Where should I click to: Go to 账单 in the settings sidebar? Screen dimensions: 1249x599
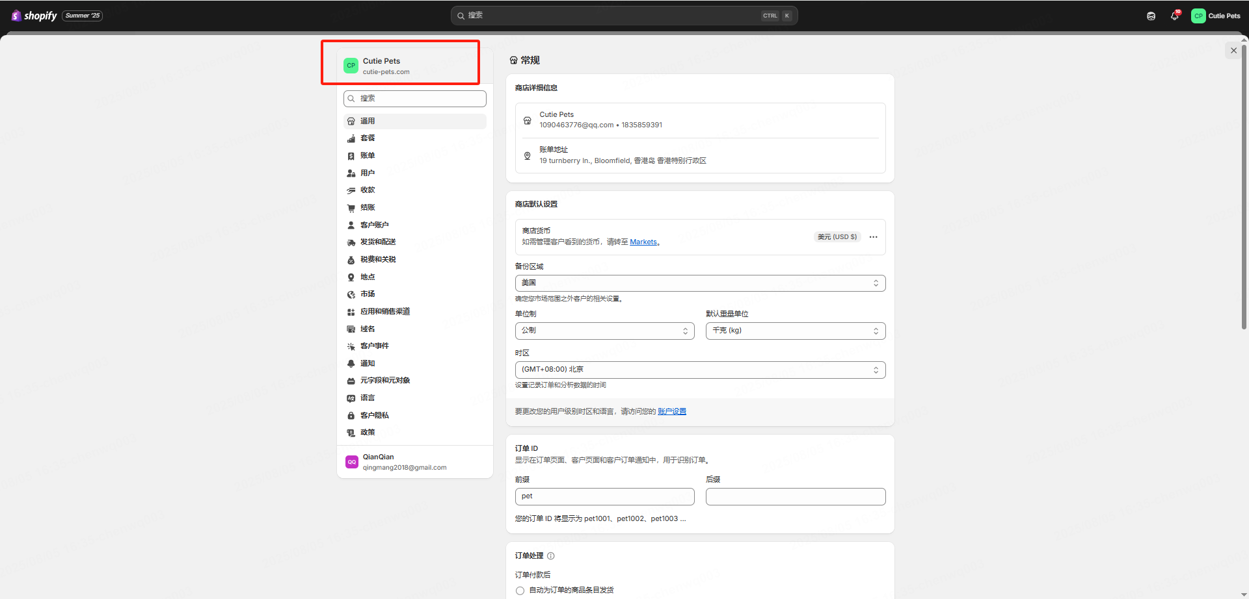[x=415, y=156]
